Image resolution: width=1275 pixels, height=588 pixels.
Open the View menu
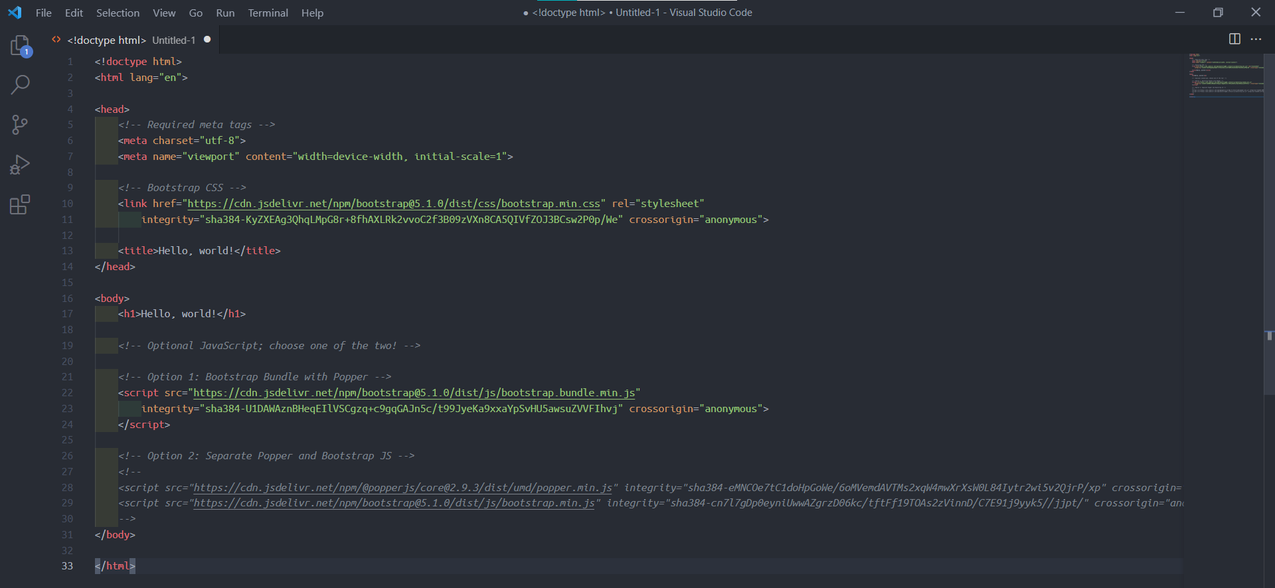click(x=164, y=13)
